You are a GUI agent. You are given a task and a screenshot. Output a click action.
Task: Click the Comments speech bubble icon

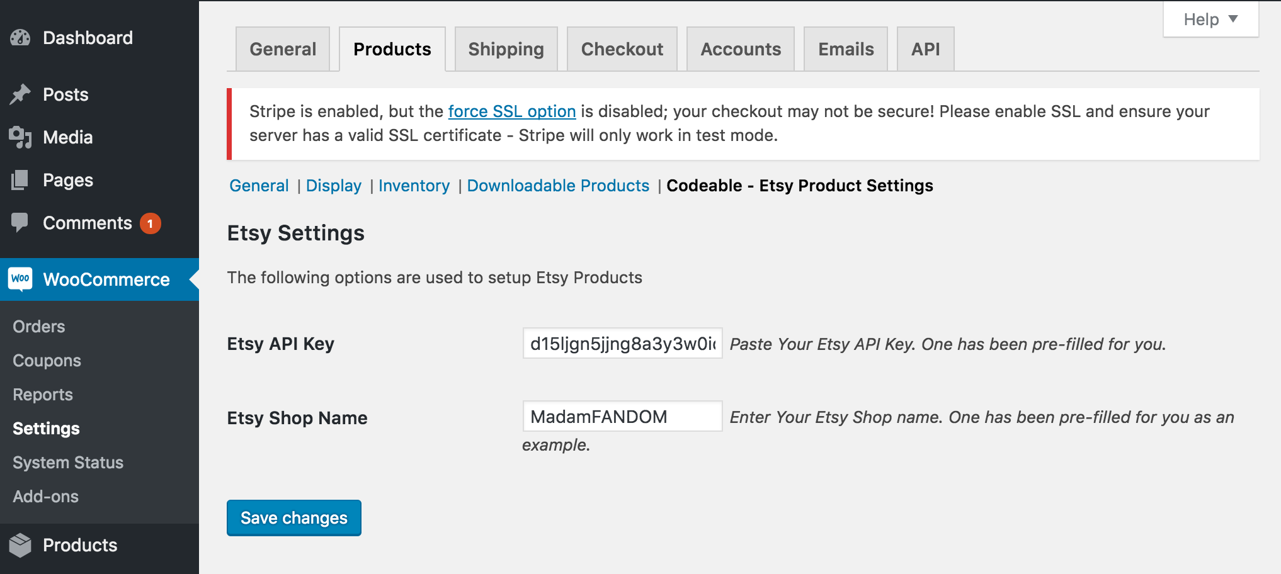[20, 222]
